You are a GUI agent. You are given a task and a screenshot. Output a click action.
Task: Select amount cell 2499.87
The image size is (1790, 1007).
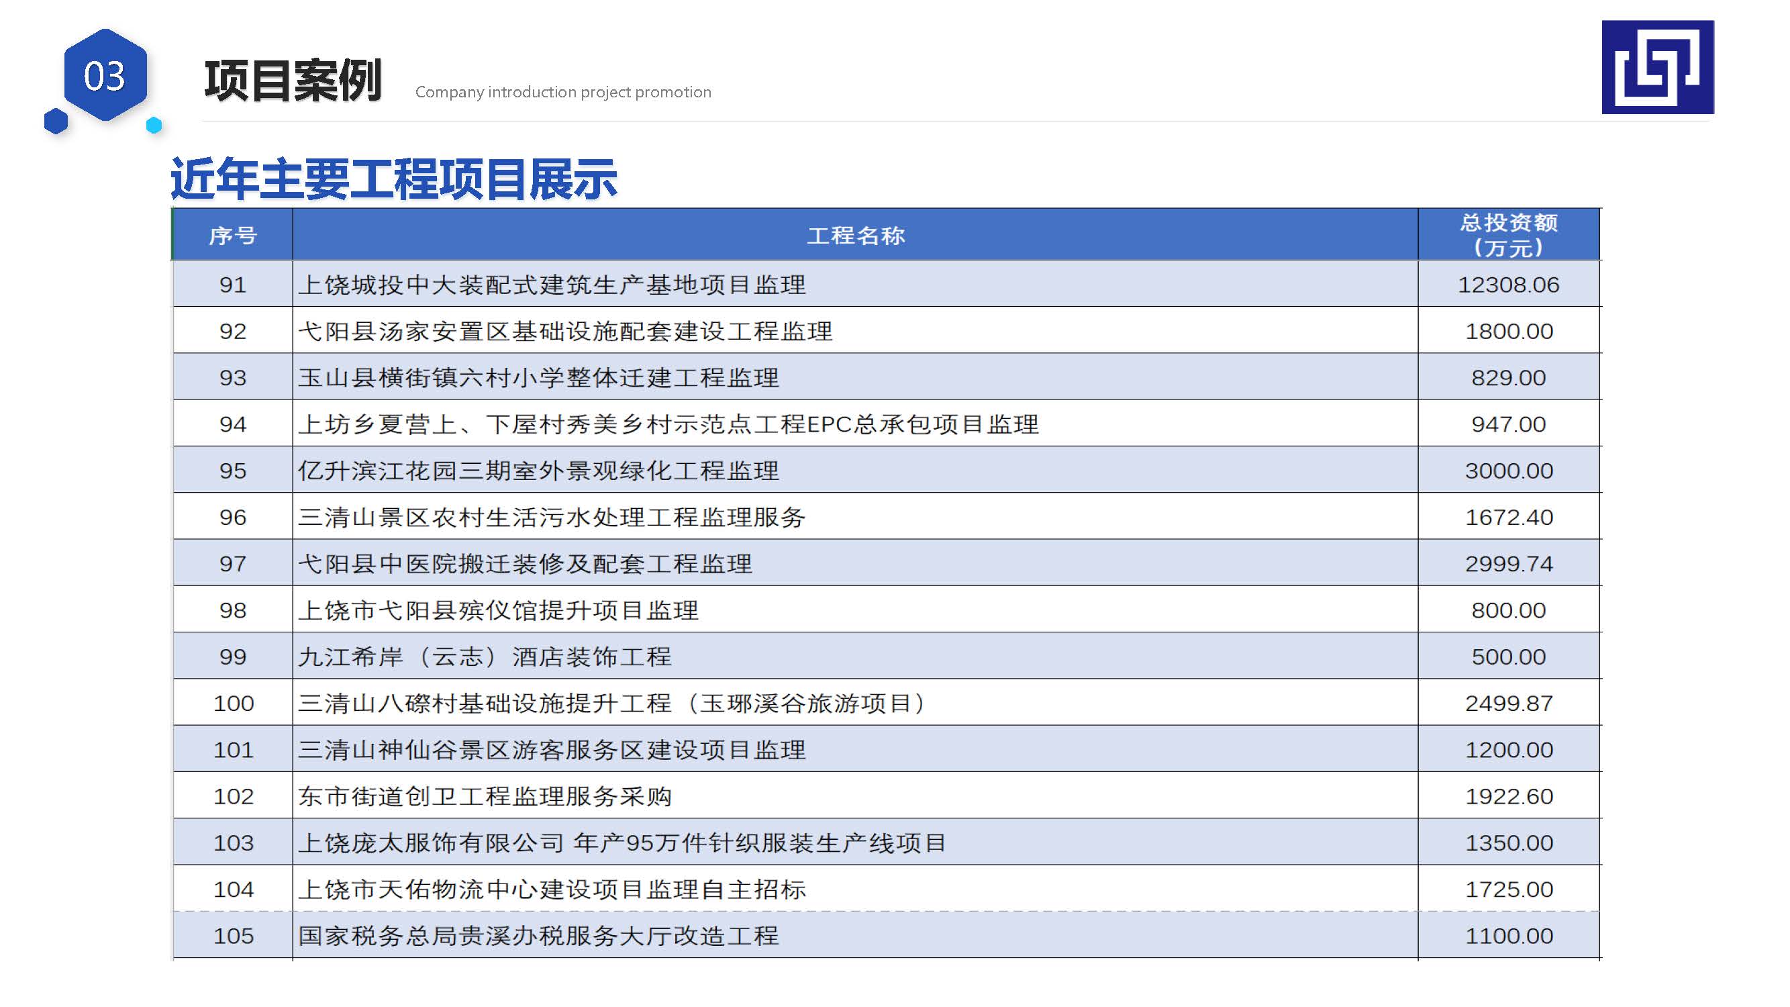1509,704
